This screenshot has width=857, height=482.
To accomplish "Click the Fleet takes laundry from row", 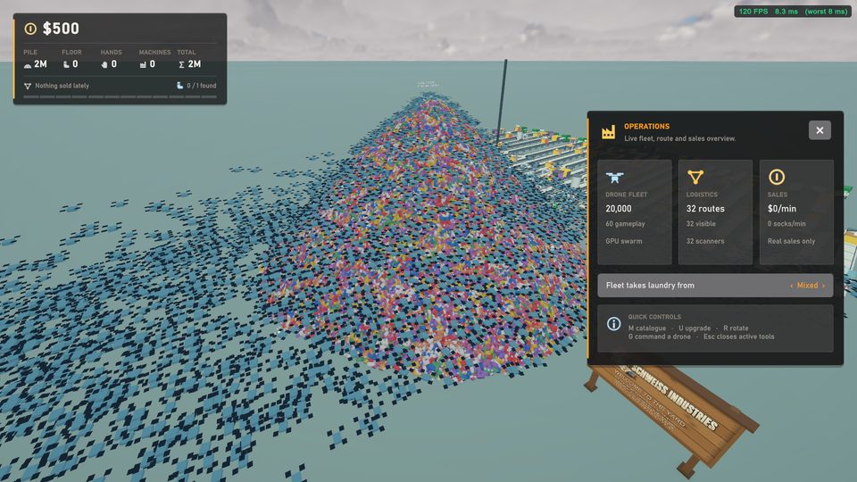I will (715, 286).
